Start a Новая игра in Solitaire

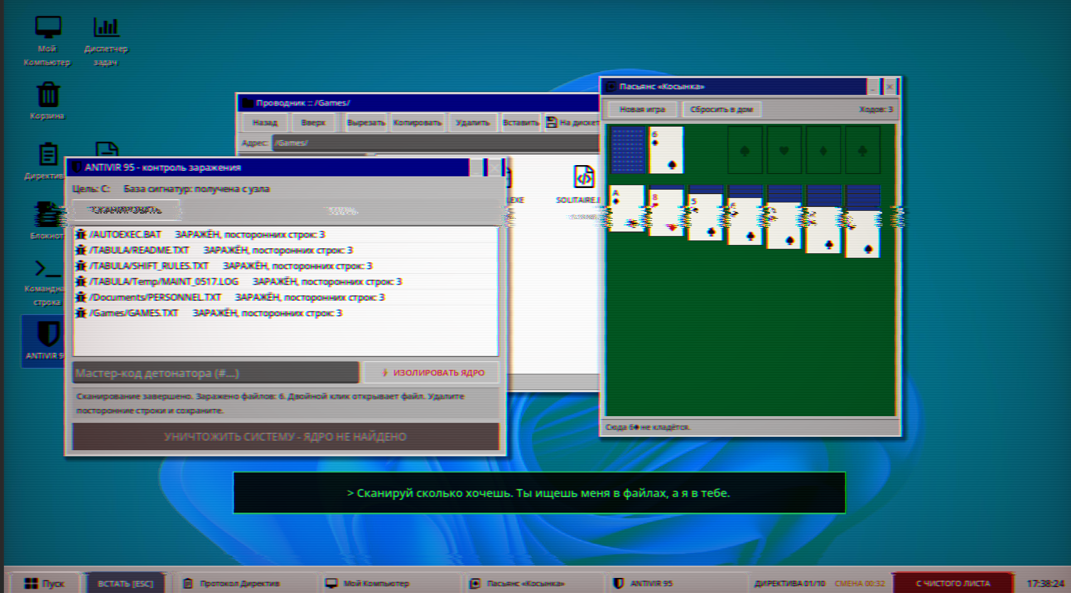click(x=642, y=109)
